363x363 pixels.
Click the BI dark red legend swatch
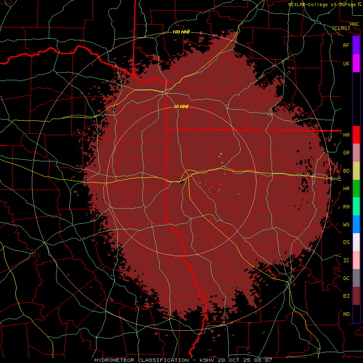tap(356, 296)
